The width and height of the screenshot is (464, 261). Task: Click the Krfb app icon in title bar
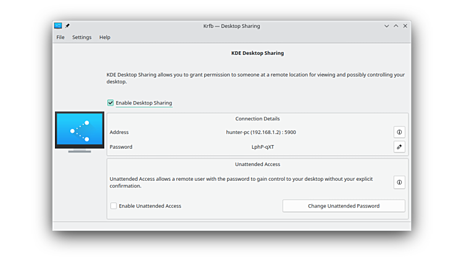click(x=58, y=26)
